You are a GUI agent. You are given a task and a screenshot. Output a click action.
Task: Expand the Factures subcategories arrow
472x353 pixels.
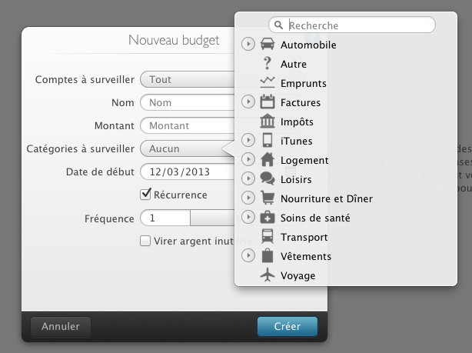point(248,102)
